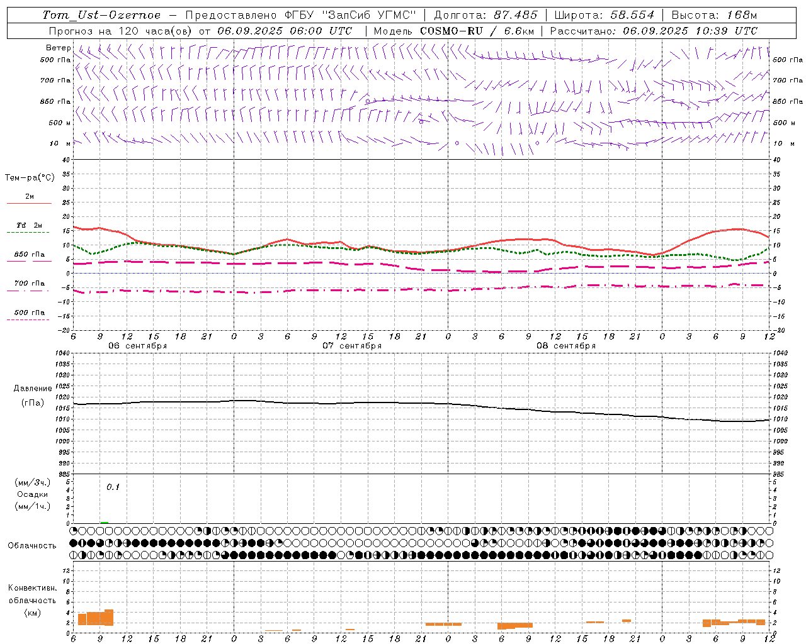Click the (км) unit under облачность
This screenshot has width=806, height=644.
click(x=32, y=613)
